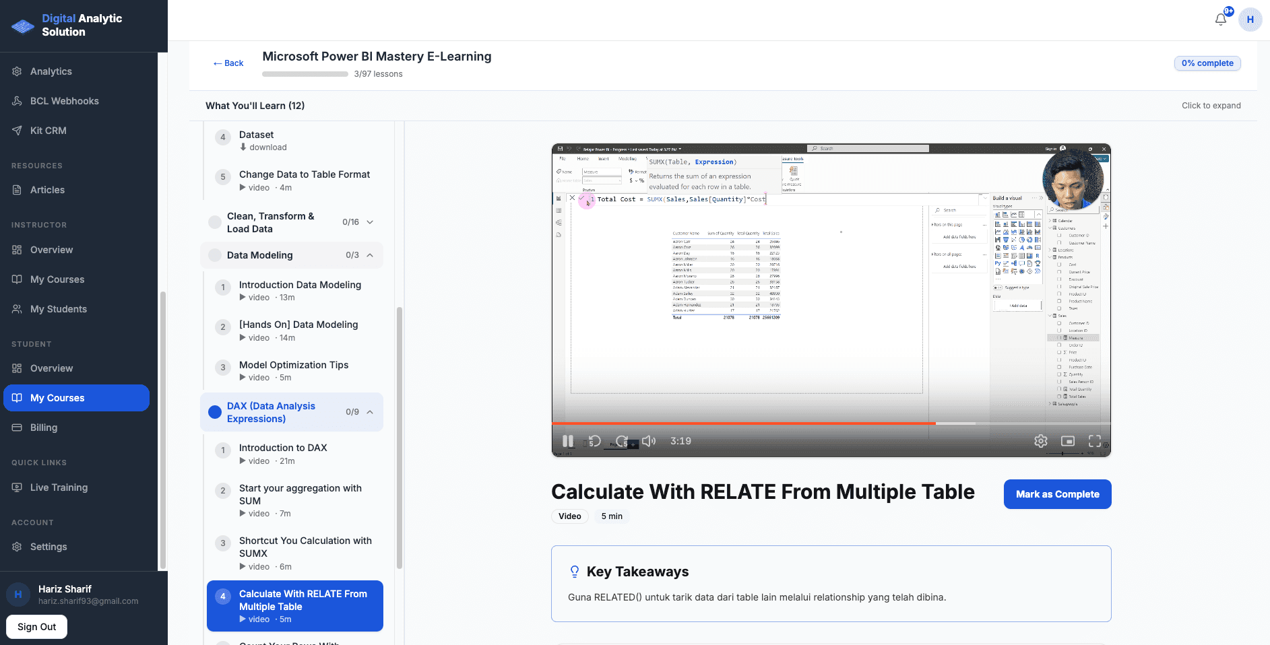Toggle Clean, Transform & Load Data completion circle
Screen dimensions: 1270x645
click(215, 222)
